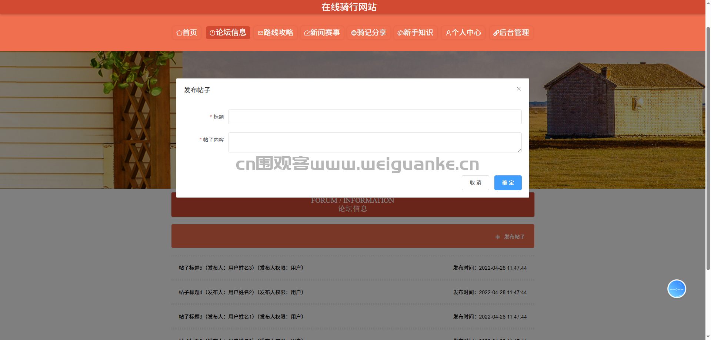Click the 标题 input field
This screenshot has height=340, width=711.
[375, 117]
